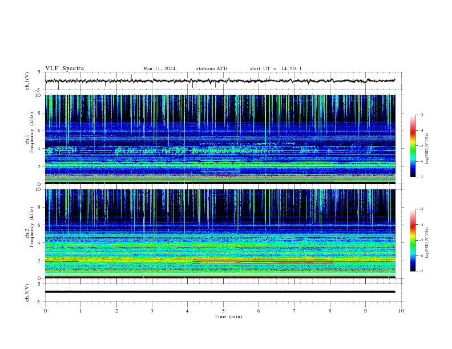Viewport: 452px width, 349px height.
Task: Click the "2" tick on the time axis
Action: (116, 311)
